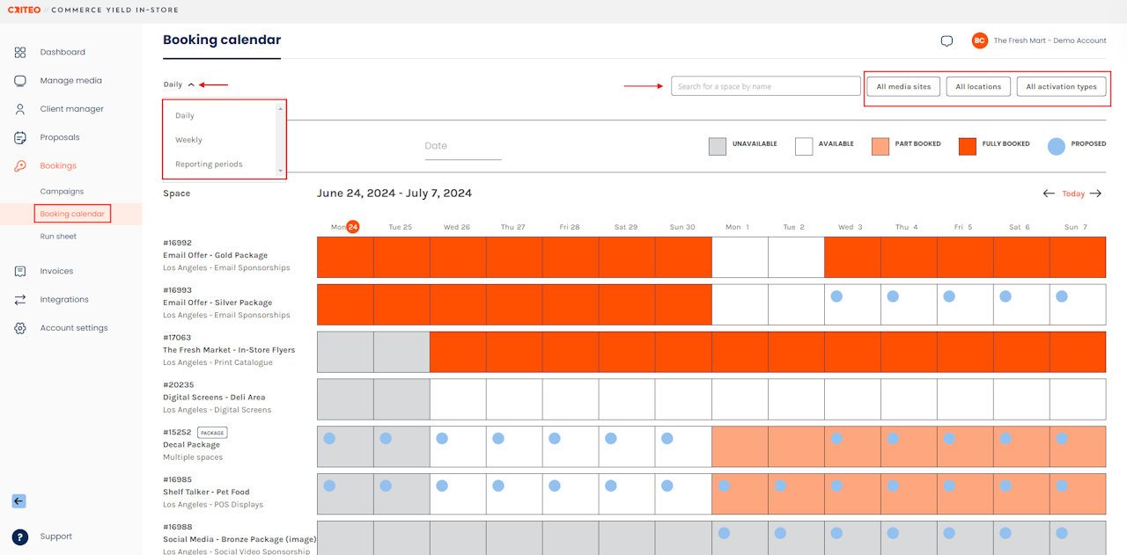Image resolution: width=1127 pixels, height=555 pixels.
Task: Select Silver Package proposed cell on Wed 3
Action: (852, 305)
